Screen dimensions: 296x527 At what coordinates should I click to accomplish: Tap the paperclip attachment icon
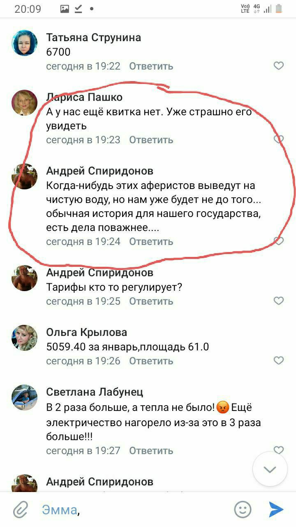pyautogui.click(x=20, y=510)
